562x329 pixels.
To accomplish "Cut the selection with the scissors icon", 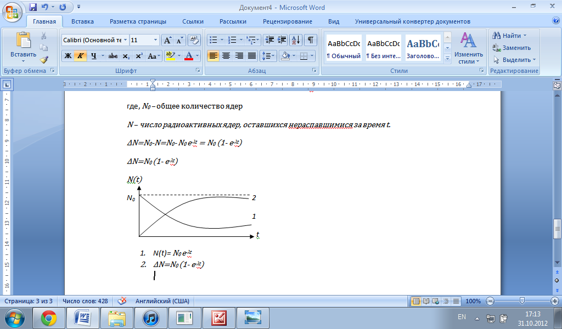I will (44, 36).
